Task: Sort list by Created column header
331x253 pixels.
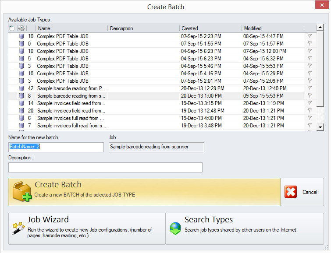Action: pos(210,28)
